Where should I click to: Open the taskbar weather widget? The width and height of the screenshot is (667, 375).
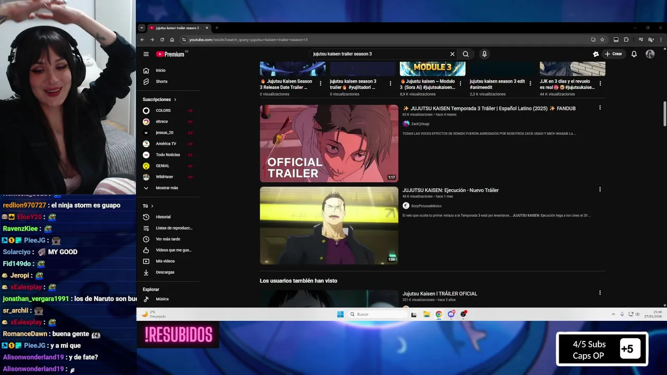pos(154,314)
